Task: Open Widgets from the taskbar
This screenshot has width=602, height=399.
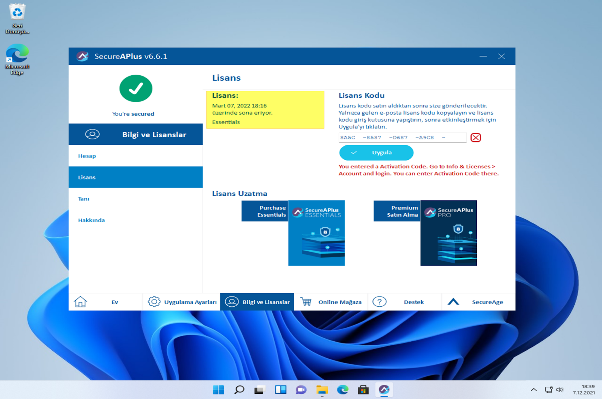Action: coord(280,390)
